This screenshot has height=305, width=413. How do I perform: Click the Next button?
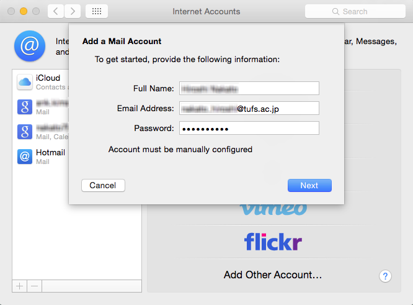(309, 186)
